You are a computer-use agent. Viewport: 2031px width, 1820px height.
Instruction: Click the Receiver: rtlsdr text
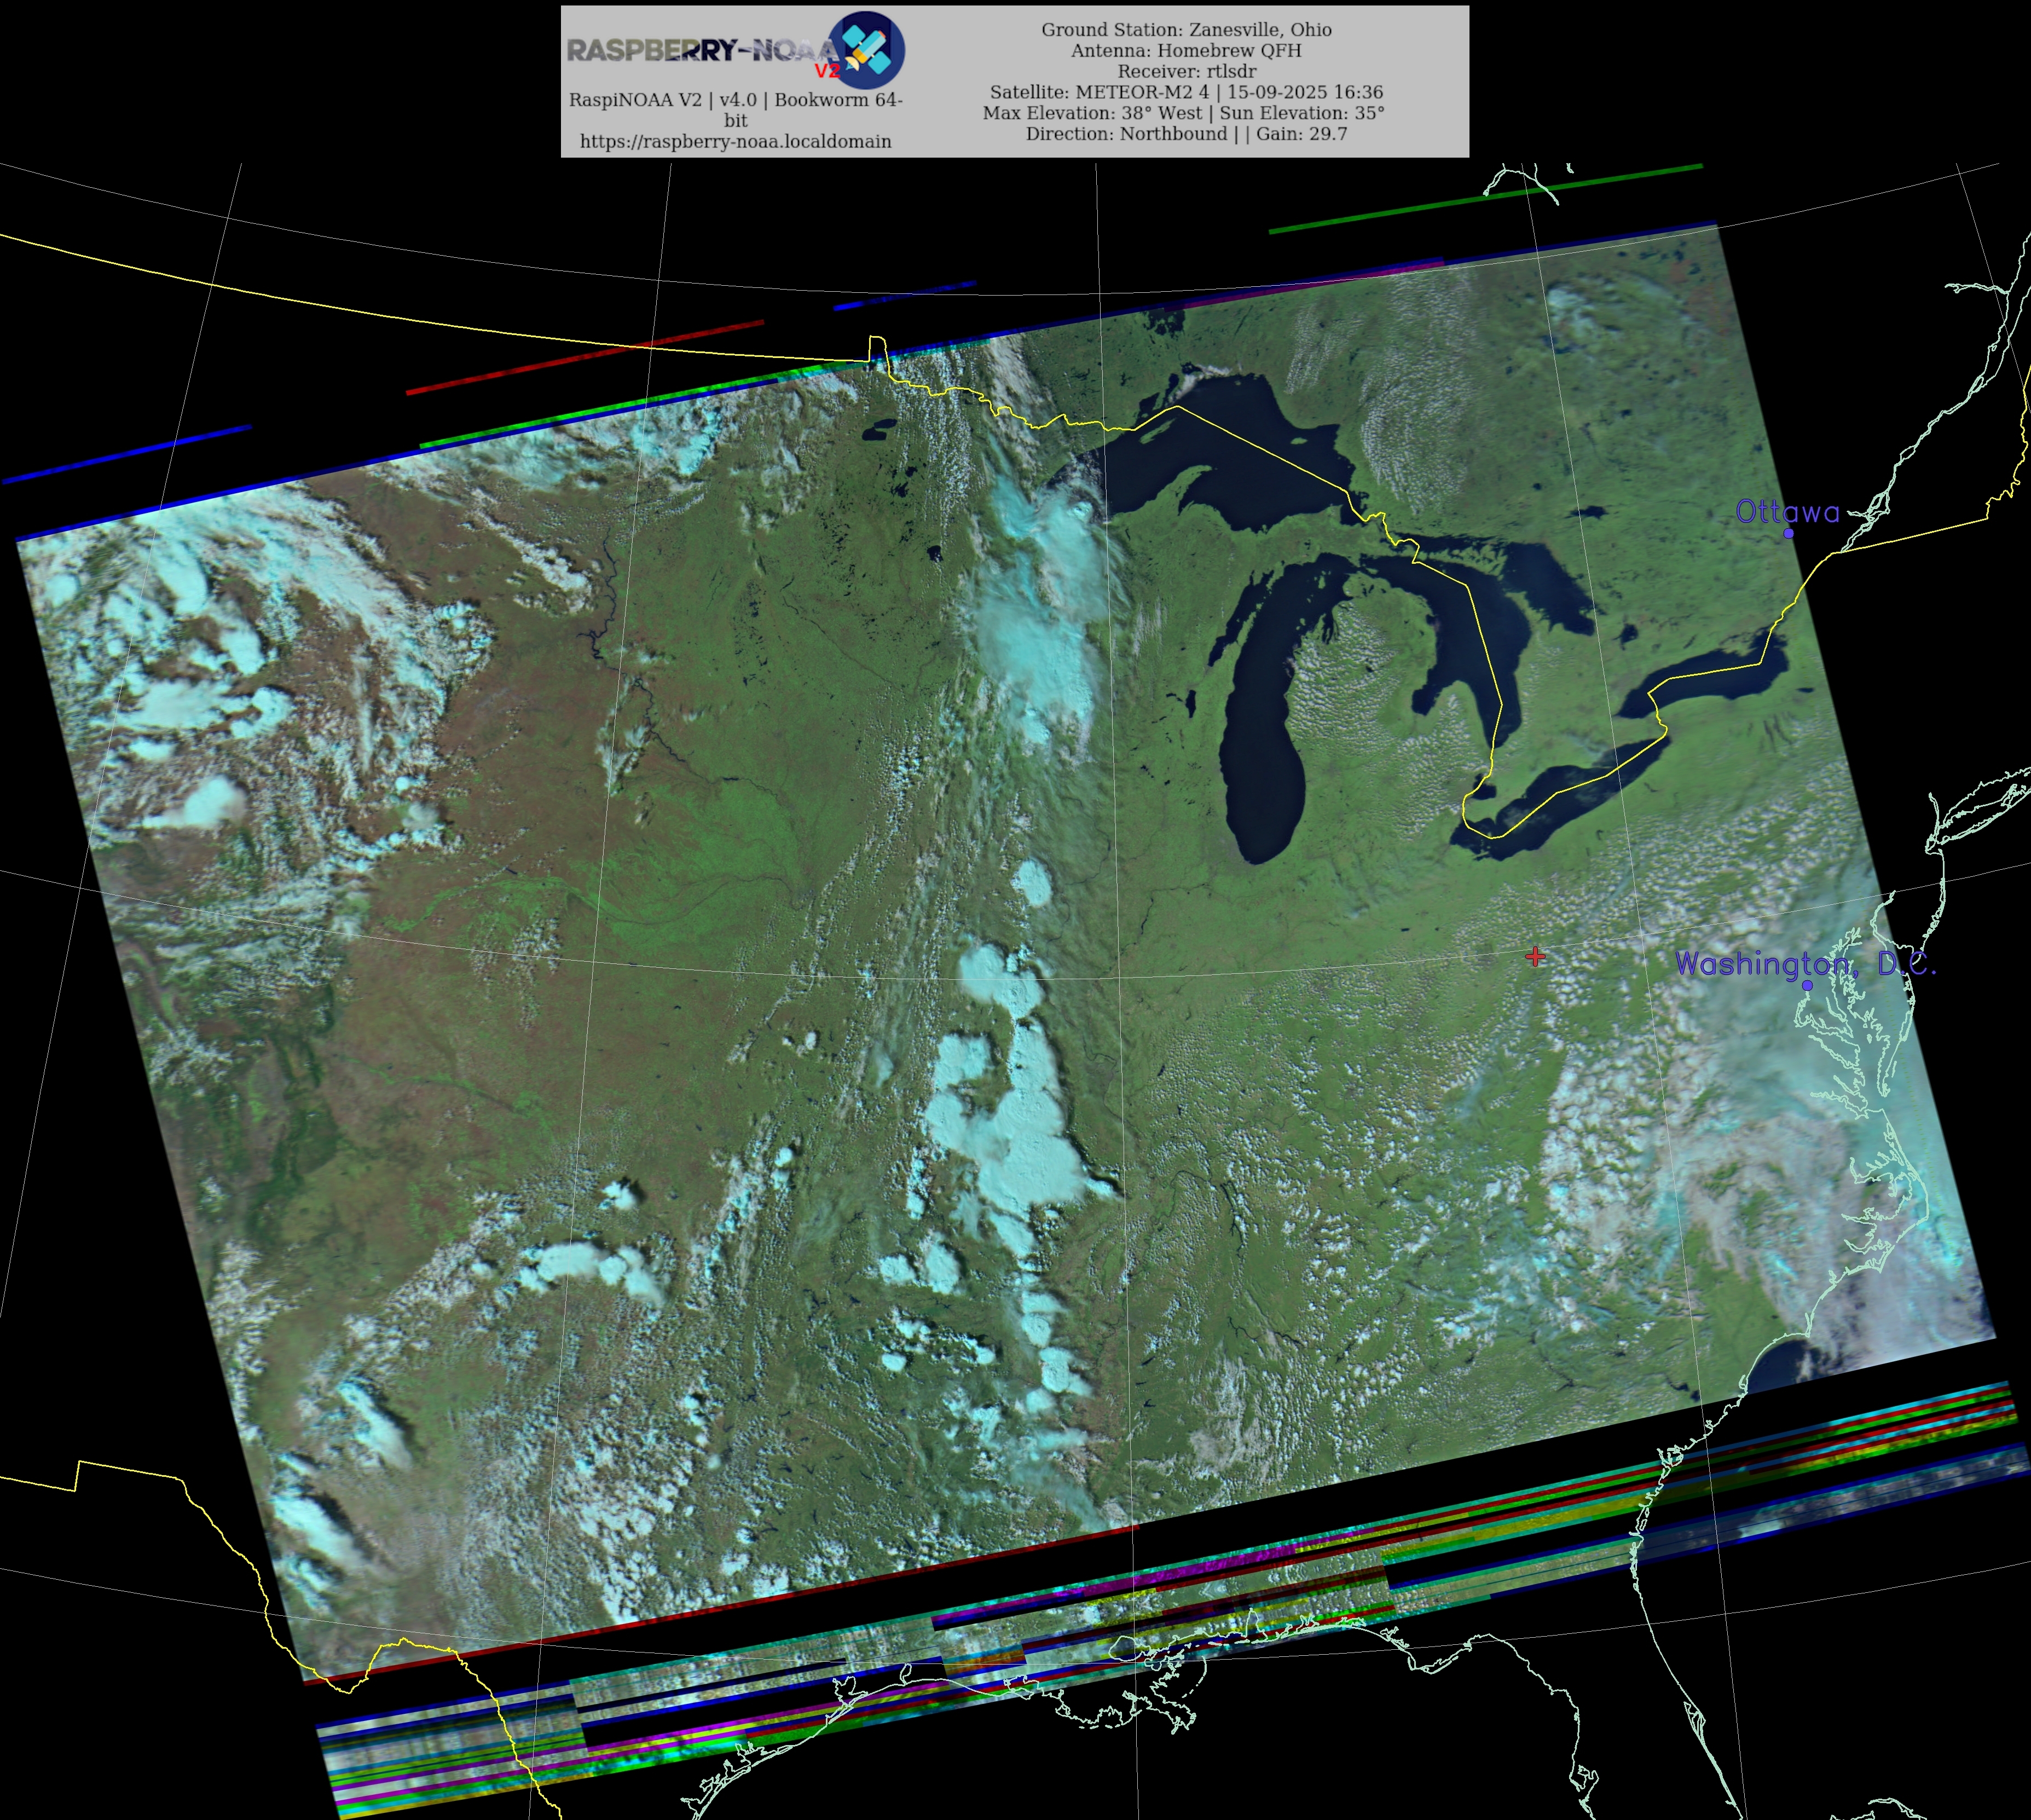coord(1186,71)
